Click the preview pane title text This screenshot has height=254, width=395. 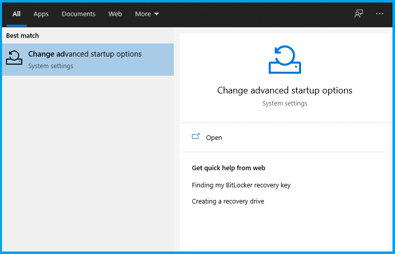(x=284, y=90)
